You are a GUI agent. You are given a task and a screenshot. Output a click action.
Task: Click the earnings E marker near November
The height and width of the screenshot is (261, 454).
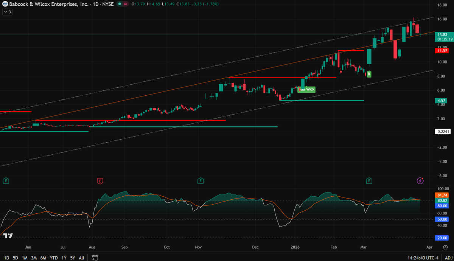point(200,181)
